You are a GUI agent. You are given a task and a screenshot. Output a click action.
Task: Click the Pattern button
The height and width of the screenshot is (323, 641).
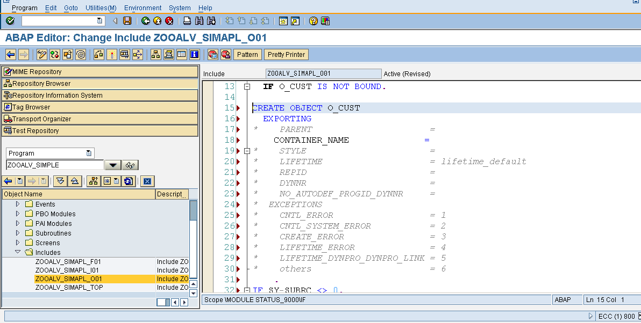tap(247, 54)
